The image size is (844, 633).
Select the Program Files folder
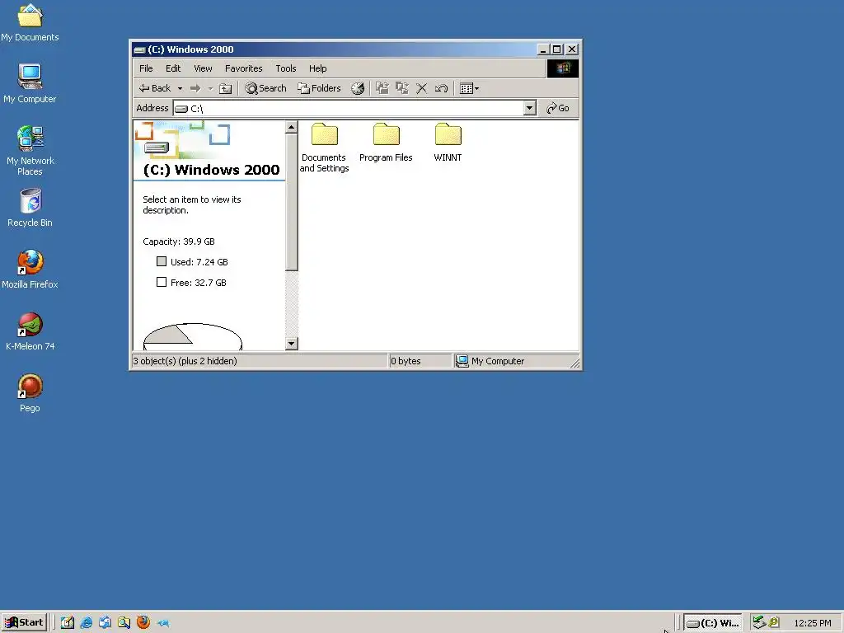tap(386, 143)
